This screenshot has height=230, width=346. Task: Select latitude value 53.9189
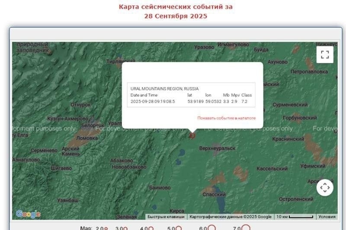[x=195, y=101]
